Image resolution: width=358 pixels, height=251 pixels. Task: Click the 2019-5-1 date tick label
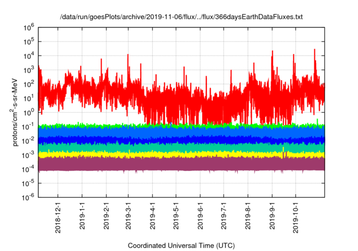coord(176,216)
